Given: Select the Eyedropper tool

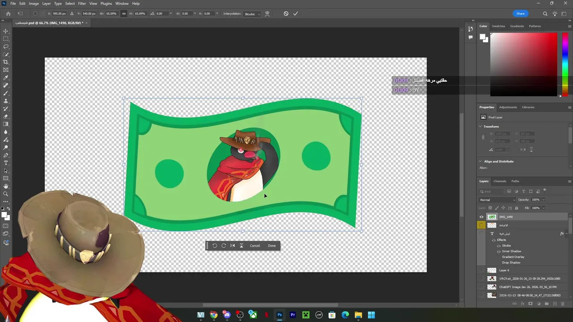Looking at the screenshot, I should 6,78.
